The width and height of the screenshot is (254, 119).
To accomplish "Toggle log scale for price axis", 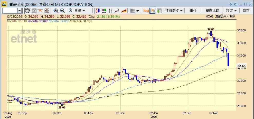I will coord(146,11).
